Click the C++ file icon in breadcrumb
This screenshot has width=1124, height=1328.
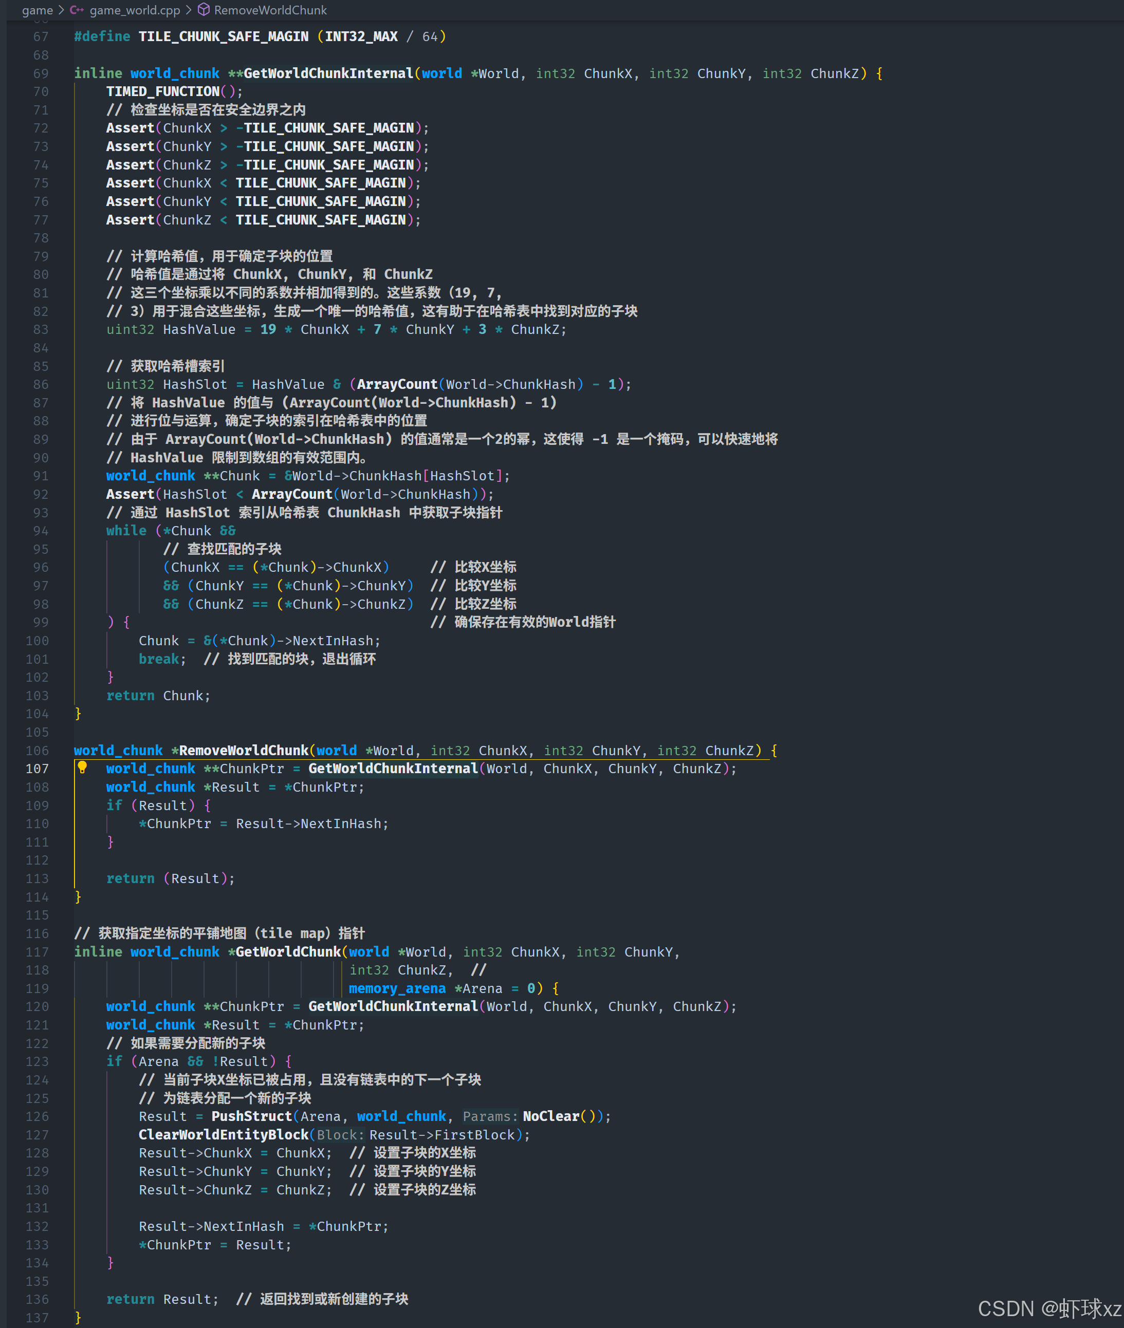point(77,10)
